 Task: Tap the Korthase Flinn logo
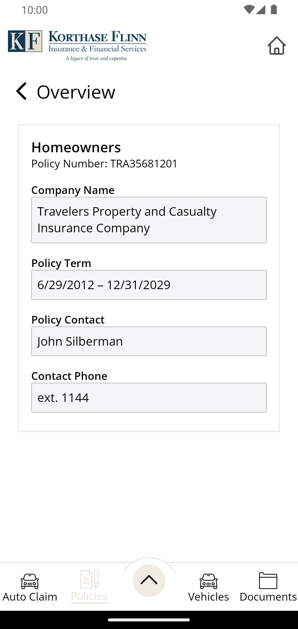click(77, 45)
